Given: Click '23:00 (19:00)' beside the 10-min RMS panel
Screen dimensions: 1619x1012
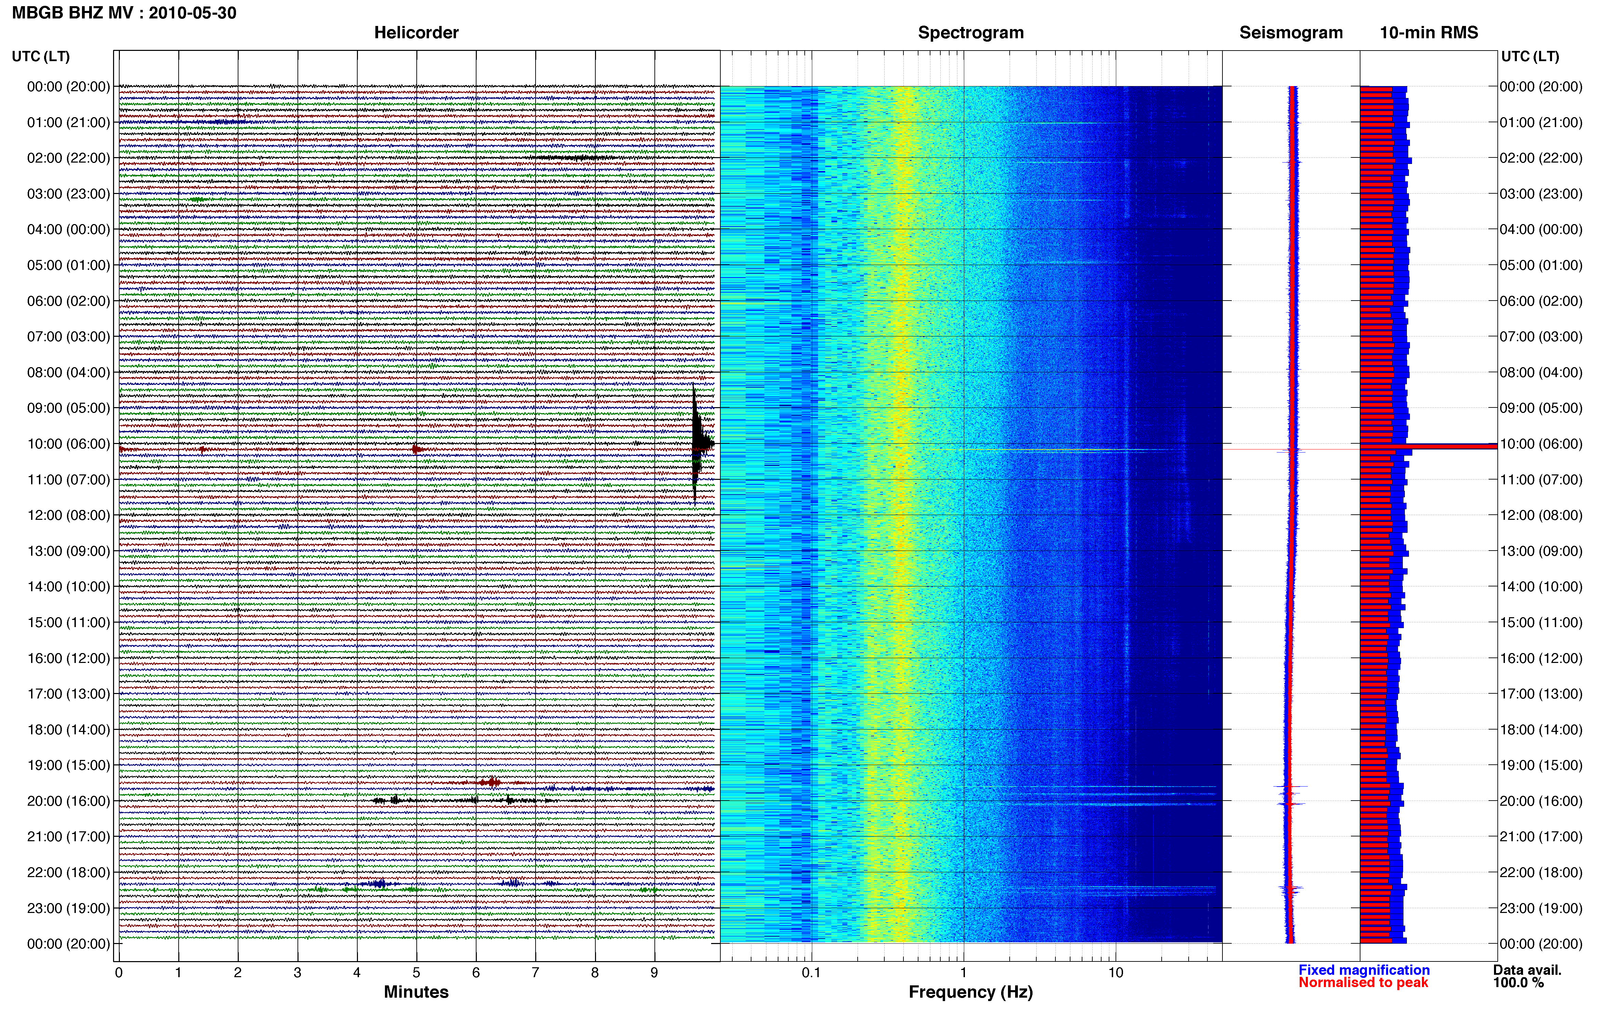Looking at the screenshot, I should point(1541,908).
